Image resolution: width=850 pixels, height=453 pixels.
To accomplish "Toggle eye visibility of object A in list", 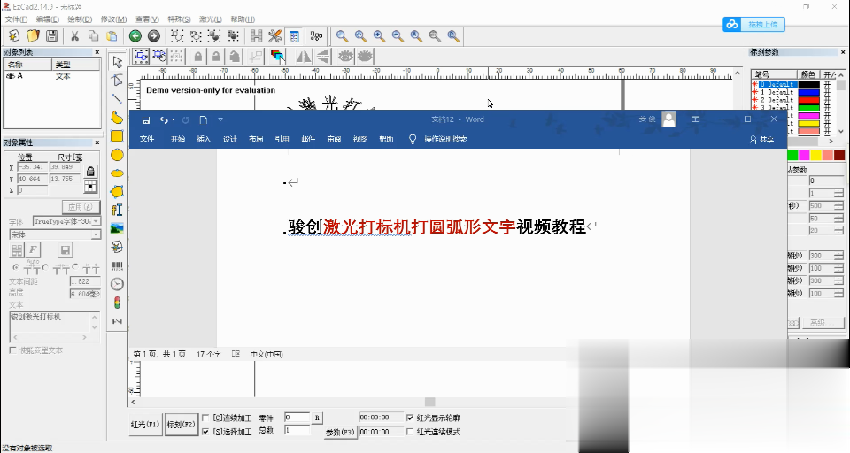I will tap(10, 76).
